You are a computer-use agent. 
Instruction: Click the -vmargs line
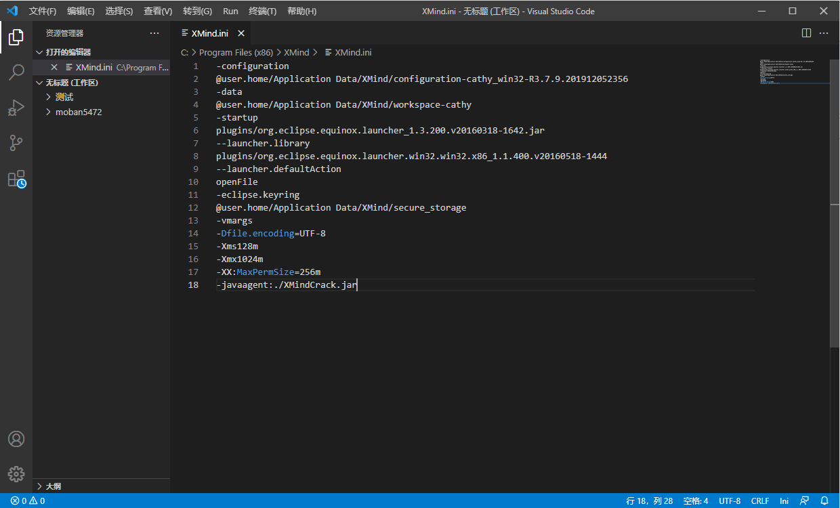234,220
